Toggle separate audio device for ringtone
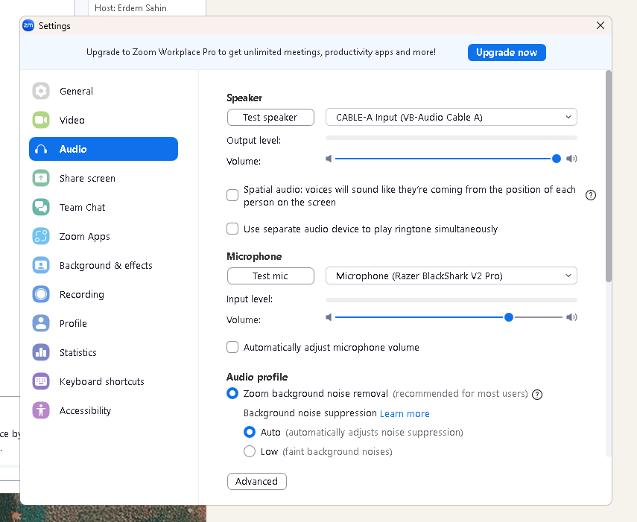The width and height of the screenshot is (637, 522). tap(232, 229)
